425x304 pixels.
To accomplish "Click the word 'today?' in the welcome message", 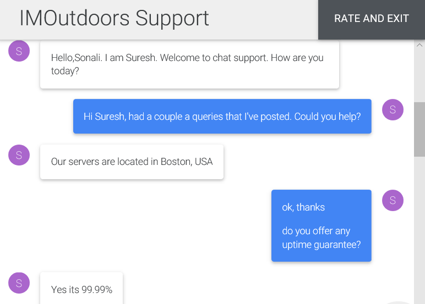I will (x=65, y=71).
